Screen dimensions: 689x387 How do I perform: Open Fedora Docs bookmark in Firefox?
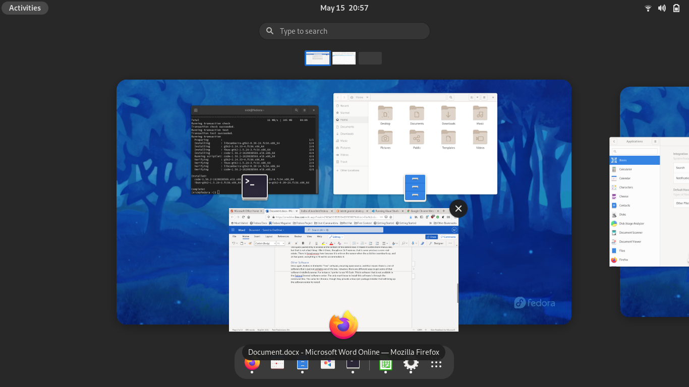pos(258,223)
